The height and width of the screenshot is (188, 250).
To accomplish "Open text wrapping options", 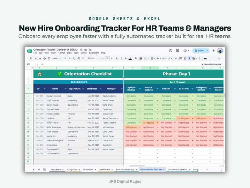I will point(164,58).
